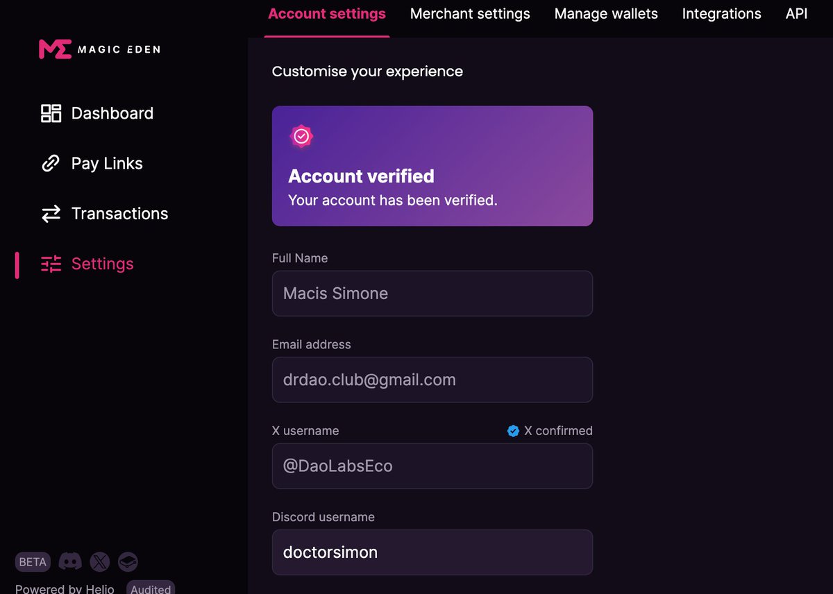Click the Discord username label
833x594 pixels.
tap(323, 517)
